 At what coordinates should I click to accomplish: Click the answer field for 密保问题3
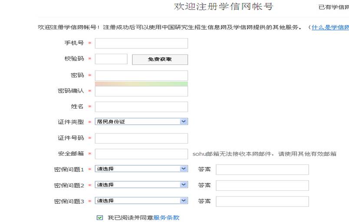pyautogui.click(x=262, y=201)
